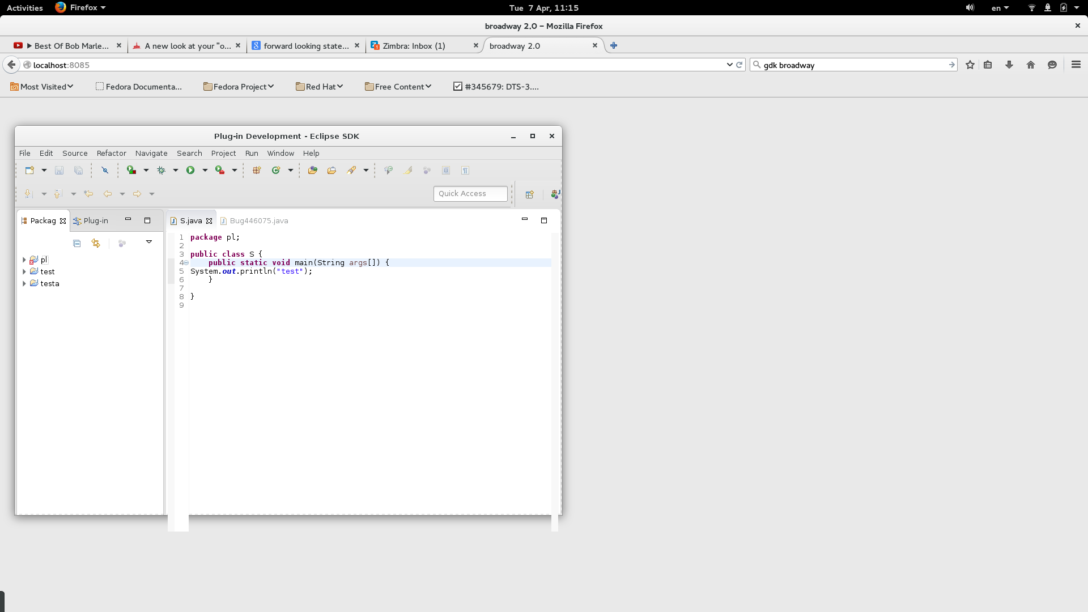Toggle Skip All Breakpoints icon

pyautogui.click(x=105, y=170)
